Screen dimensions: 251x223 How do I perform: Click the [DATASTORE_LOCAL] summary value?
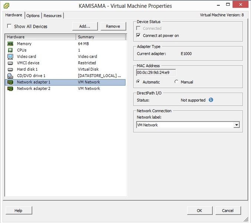point(100,76)
